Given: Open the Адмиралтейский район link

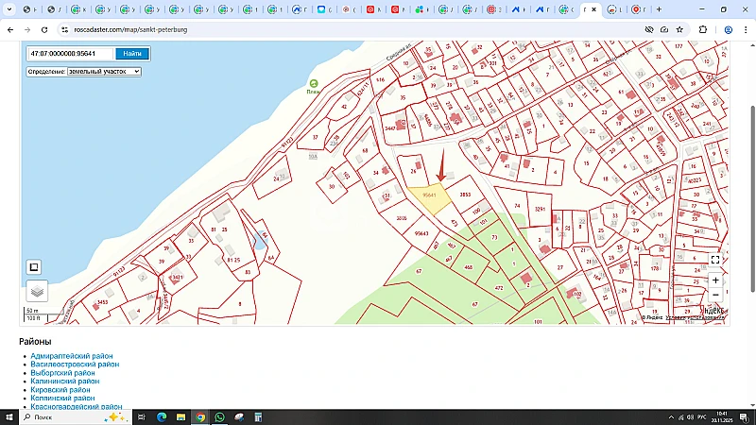Looking at the screenshot, I should tap(72, 356).
